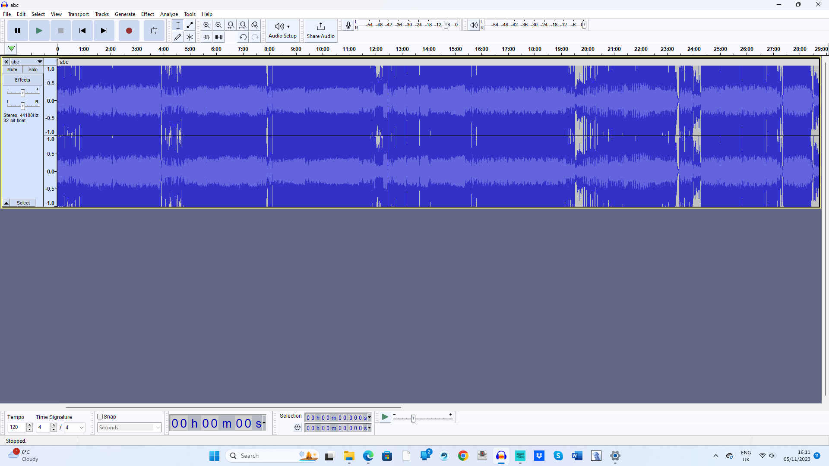Screen dimensions: 829x466
Task: Select the Draw pencil tool
Action: [x=177, y=37]
